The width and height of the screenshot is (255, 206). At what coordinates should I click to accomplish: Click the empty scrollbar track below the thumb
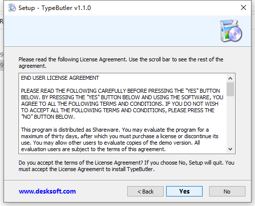(x=230, y=121)
